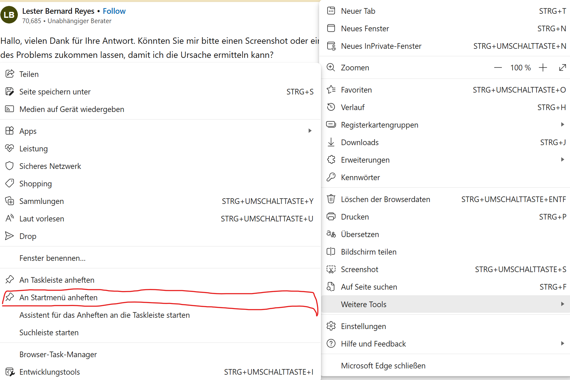Click the Sammlungen collections icon
Viewport: 570px width, 380px height.
coord(10,201)
